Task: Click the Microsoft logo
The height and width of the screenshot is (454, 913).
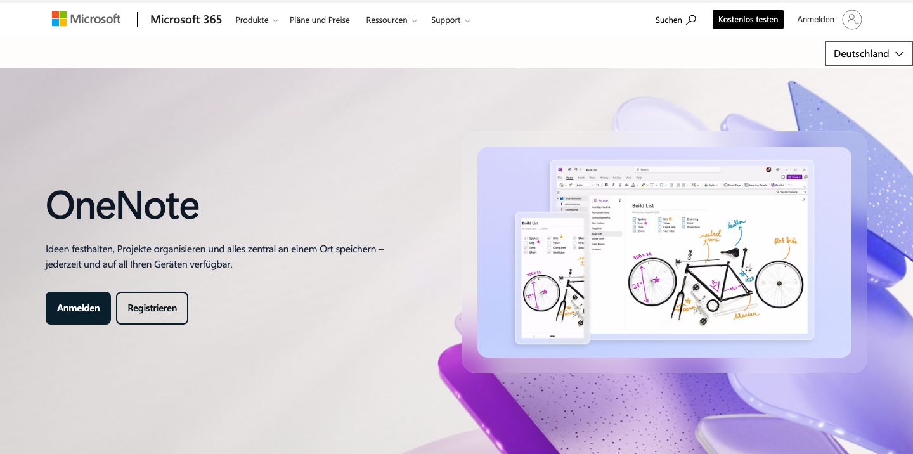Action: coord(86,18)
